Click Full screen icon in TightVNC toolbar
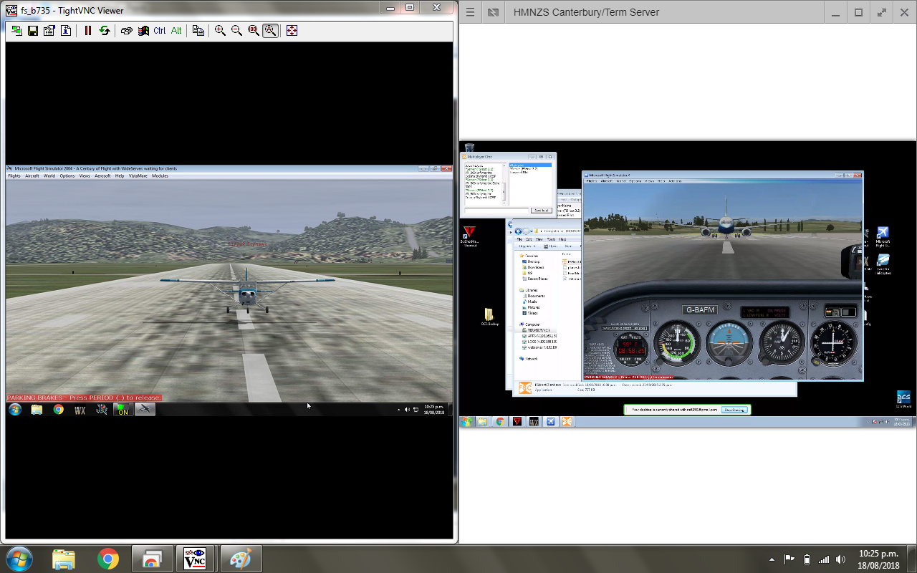The image size is (917, 573). click(x=292, y=31)
